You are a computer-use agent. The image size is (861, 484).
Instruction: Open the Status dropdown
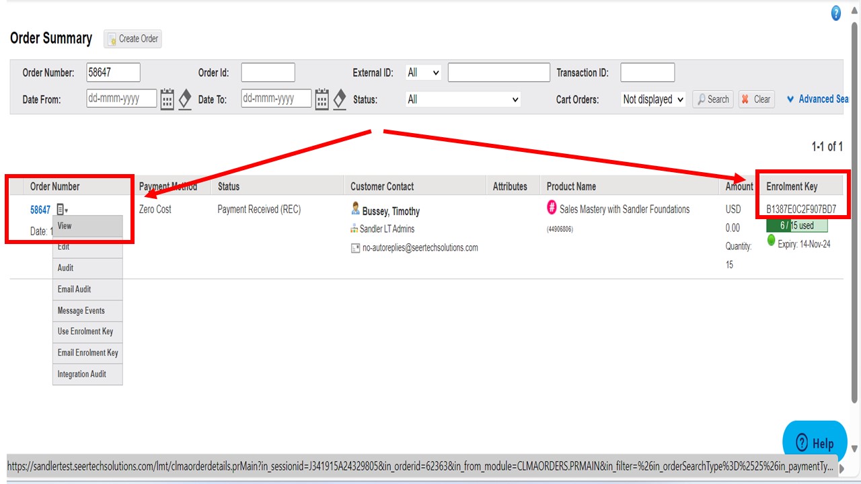pyautogui.click(x=463, y=99)
